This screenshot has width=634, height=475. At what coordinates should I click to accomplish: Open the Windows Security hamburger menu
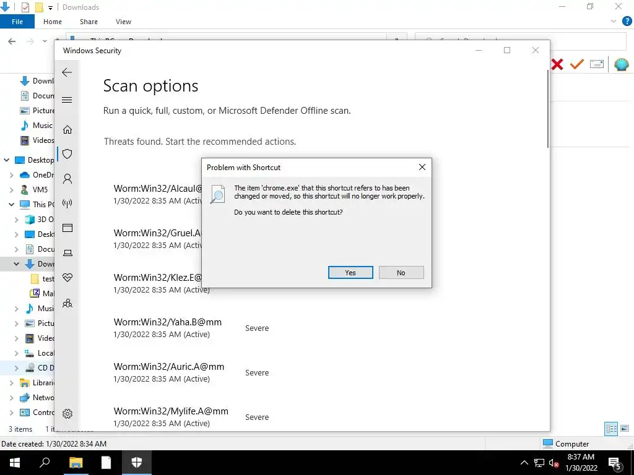(x=67, y=100)
